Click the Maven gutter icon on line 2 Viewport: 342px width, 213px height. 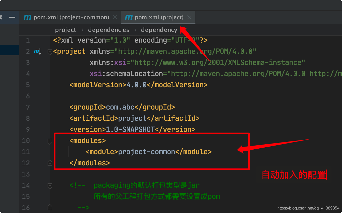coord(38,51)
